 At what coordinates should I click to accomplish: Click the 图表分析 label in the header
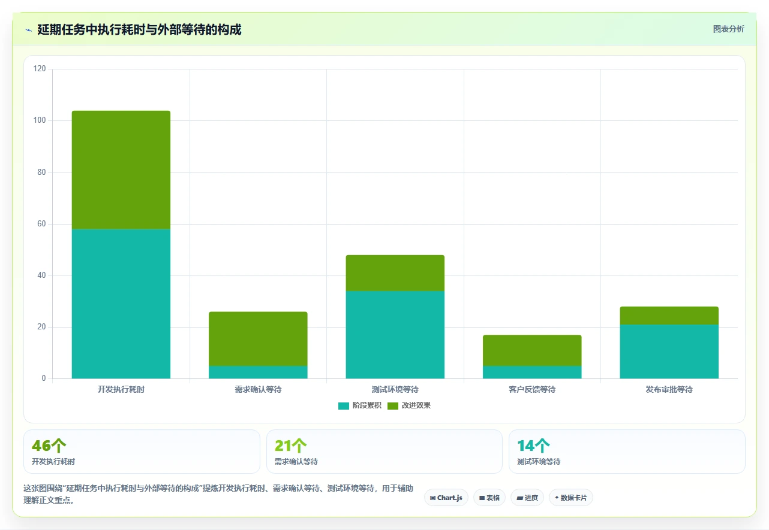click(728, 29)
